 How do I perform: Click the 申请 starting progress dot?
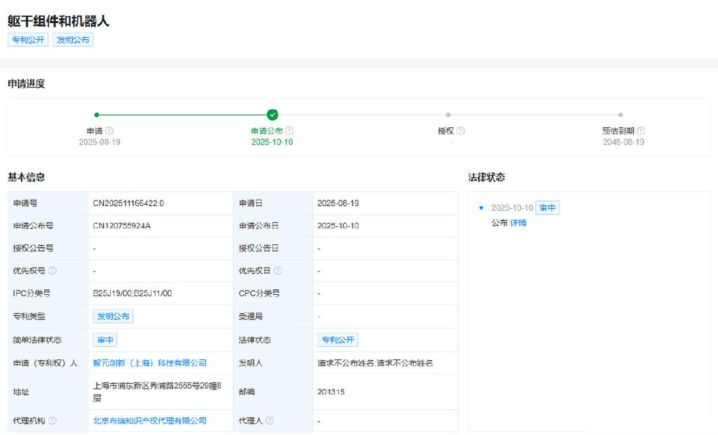pyautogui.click(x=97, y=115)
